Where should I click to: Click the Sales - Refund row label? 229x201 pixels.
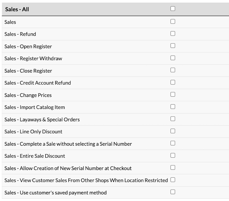20,34
